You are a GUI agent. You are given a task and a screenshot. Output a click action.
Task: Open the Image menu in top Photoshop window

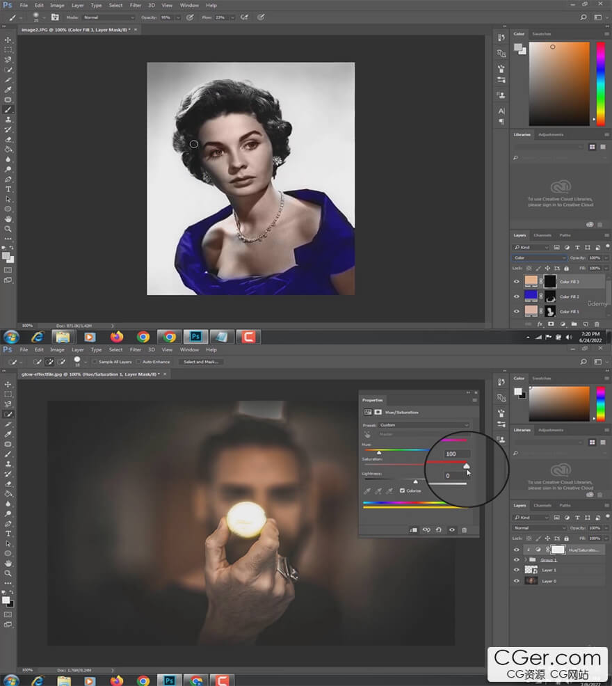[57, 6]
